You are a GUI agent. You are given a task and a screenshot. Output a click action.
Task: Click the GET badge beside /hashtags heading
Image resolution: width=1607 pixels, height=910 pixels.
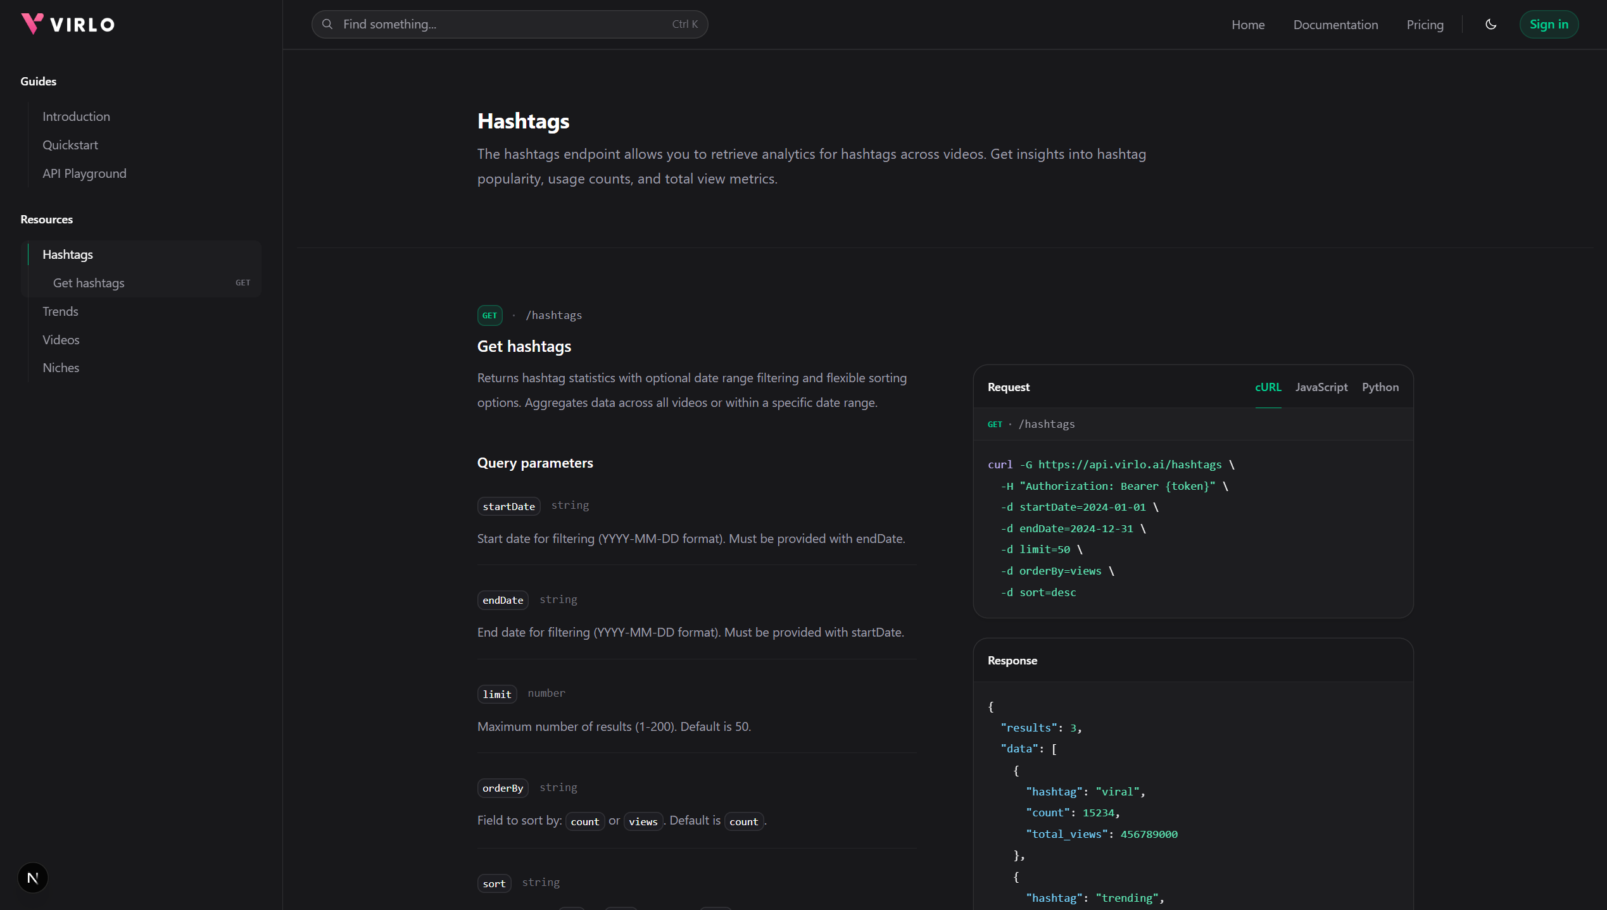pos(489,315)
